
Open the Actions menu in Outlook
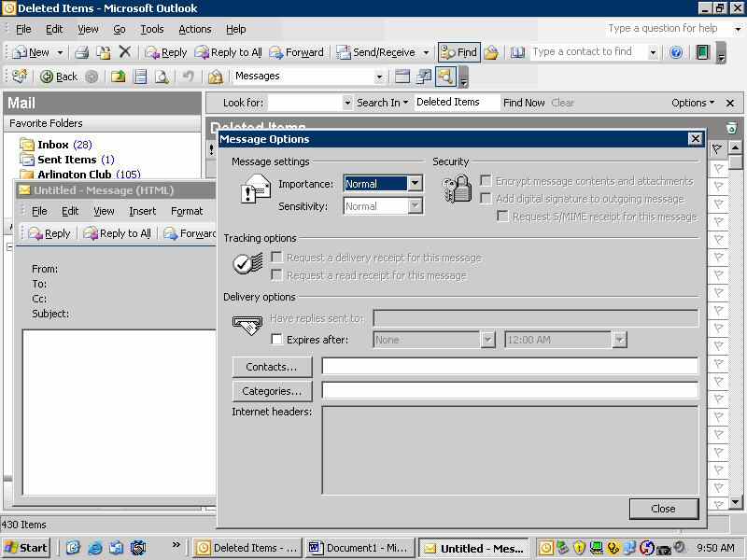tap(195, 30)
